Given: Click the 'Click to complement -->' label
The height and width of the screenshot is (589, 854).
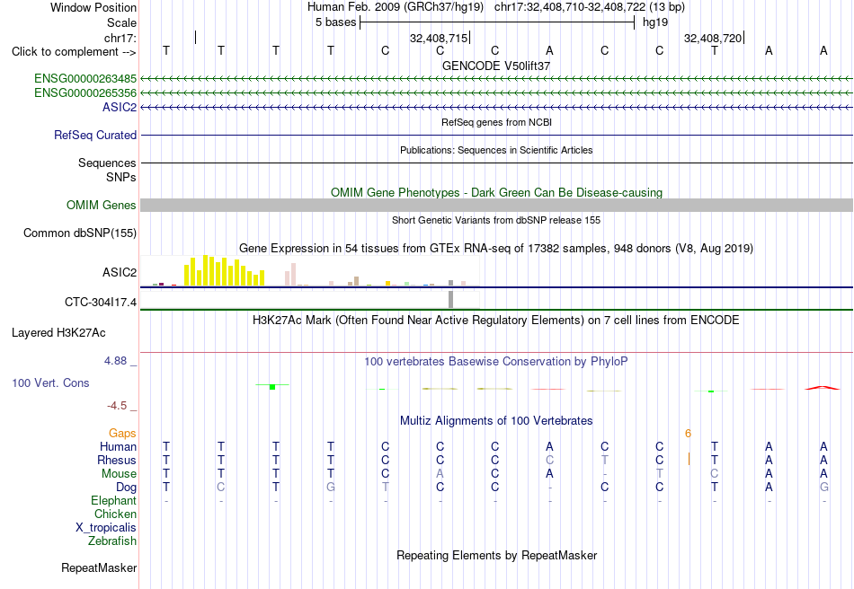Looking at the screenshot, I should tap(74, 52).
